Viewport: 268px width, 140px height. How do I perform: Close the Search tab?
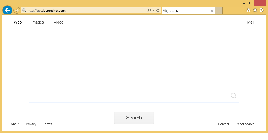212,11
